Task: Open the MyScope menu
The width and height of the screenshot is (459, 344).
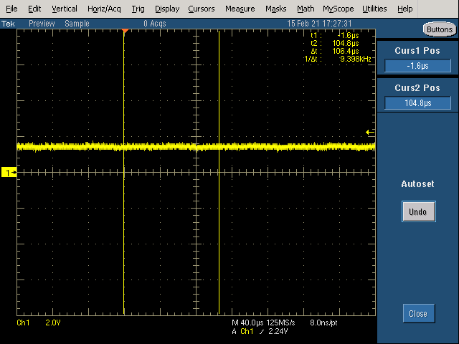Action: 338,9
